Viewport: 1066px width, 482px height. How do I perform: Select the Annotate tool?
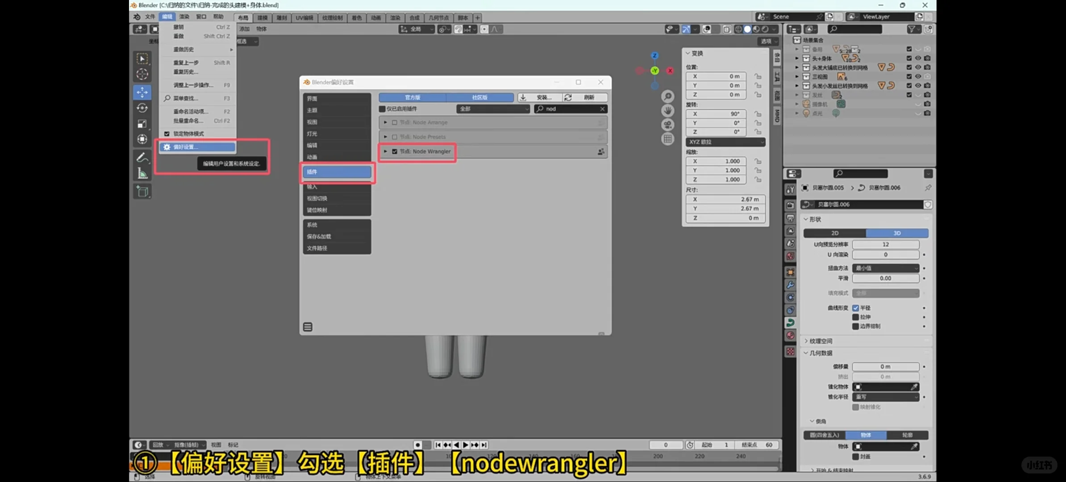142,157
